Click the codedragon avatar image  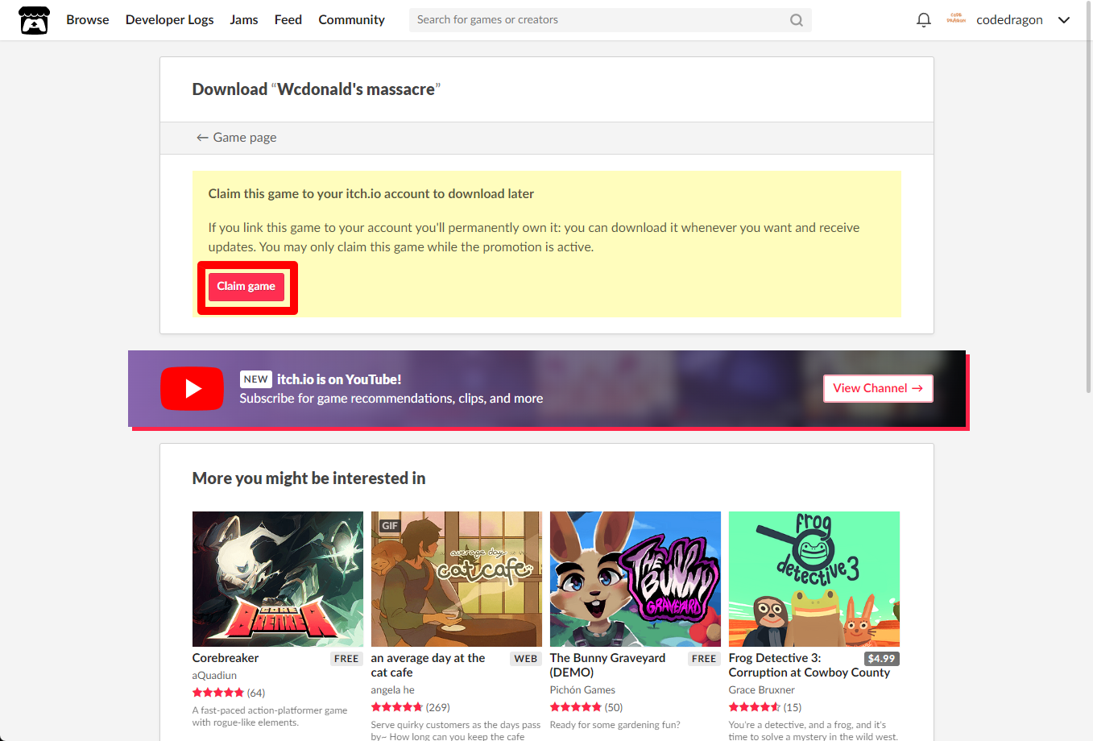point(956,19)
